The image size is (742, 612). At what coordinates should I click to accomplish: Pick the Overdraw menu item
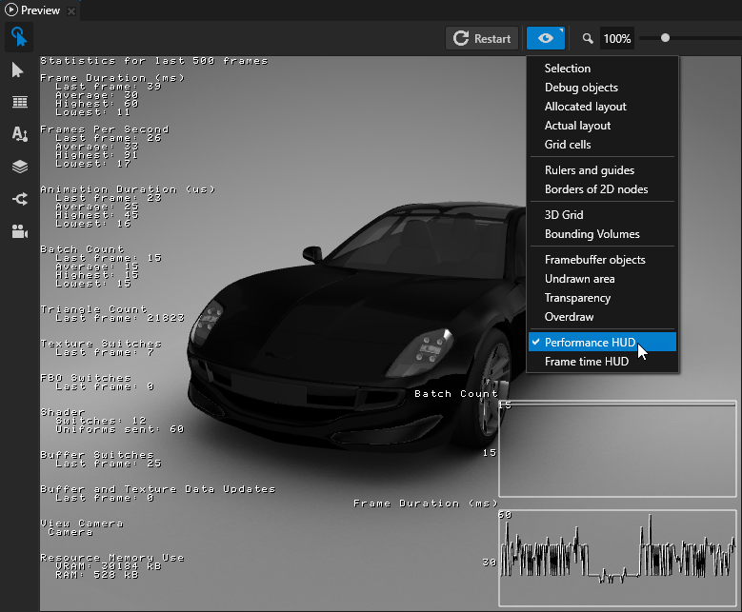tap(569, 317)
